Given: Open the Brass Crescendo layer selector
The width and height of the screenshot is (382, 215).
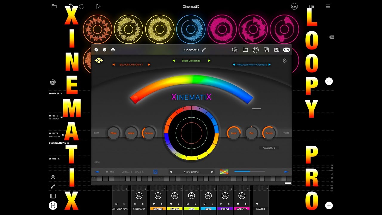Looking at the screenshot, I should pyautogui.click(x=191, y=61).
